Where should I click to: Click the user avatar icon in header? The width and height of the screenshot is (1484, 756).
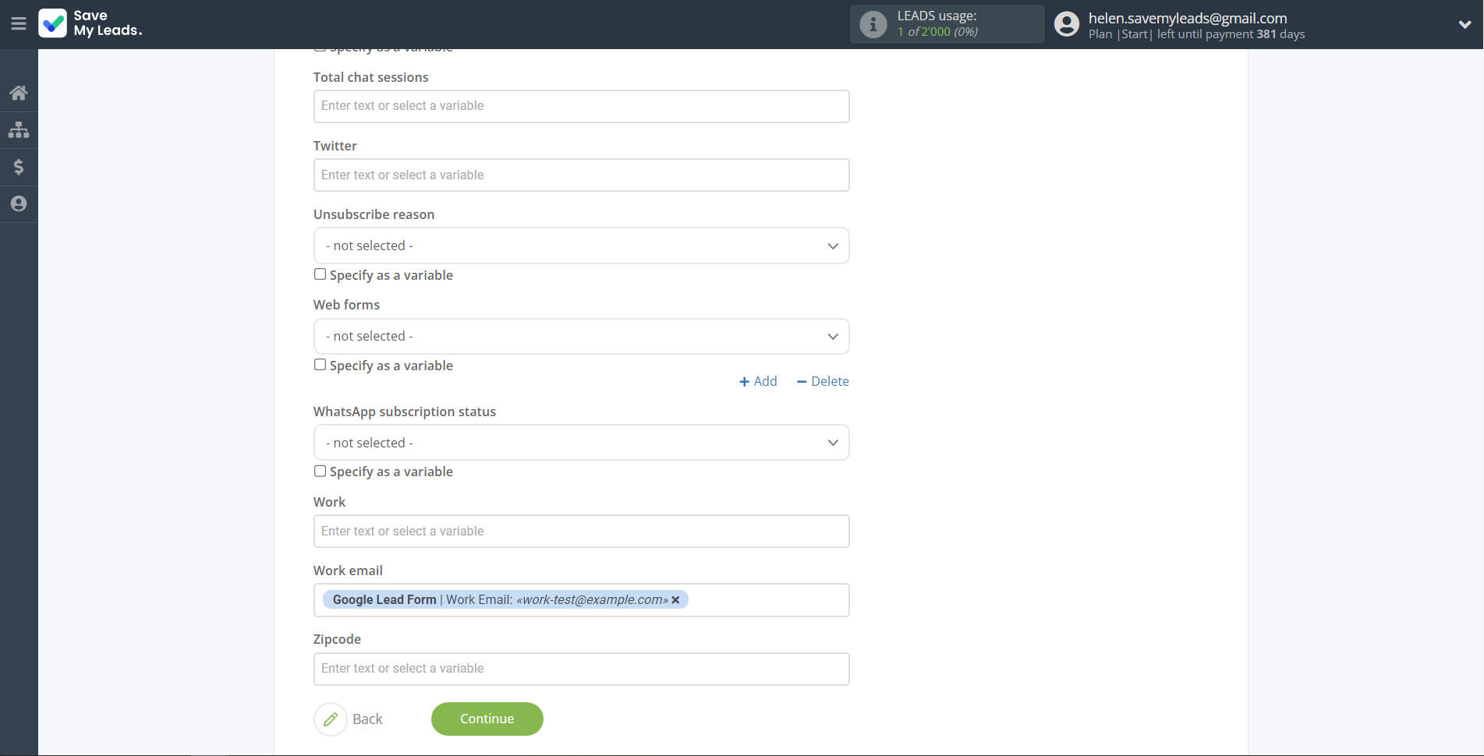(x=1067, y=24)
